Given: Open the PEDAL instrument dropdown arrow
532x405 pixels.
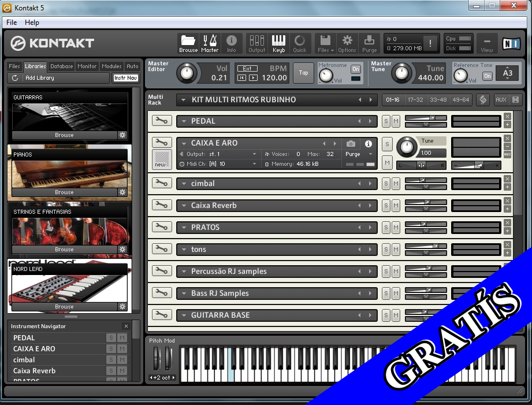Looking at the screenshot, I should pos(184,121).
